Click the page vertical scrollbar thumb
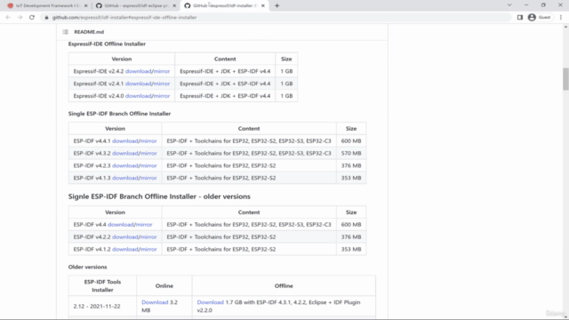Viewport: 569px width, 320px height. point(565,79)
